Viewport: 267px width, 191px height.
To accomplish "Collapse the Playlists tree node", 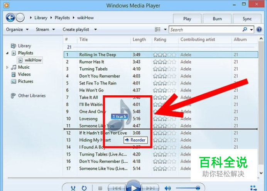I will (7, 53).
